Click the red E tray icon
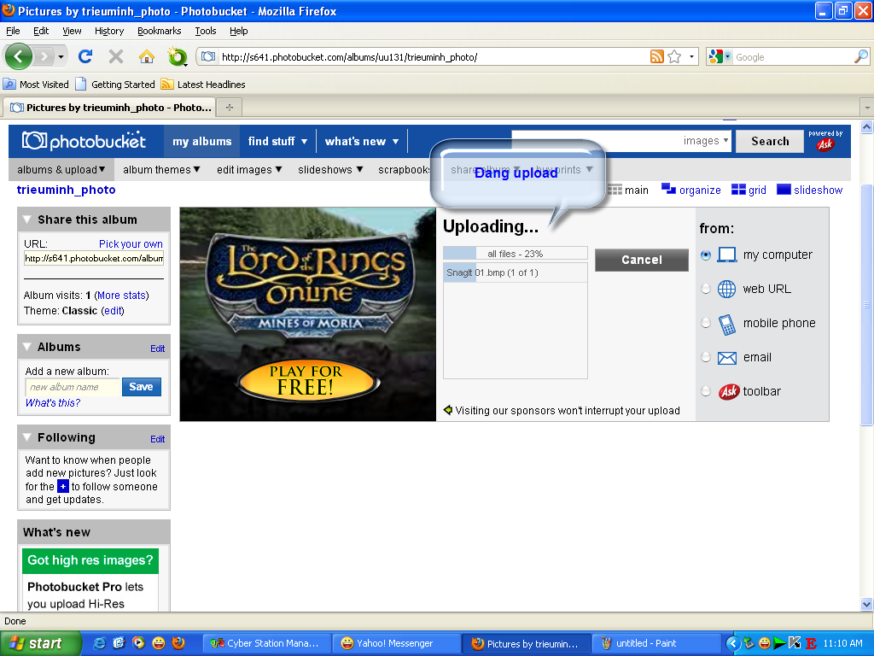 811,643
